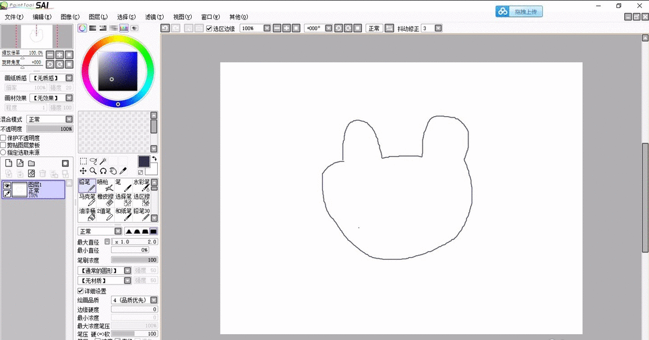The width and height of the screenshot is (649, 340).
Task: Toggle the 选区边缘 checkbox in toolbar
Action: coord(209,29)
